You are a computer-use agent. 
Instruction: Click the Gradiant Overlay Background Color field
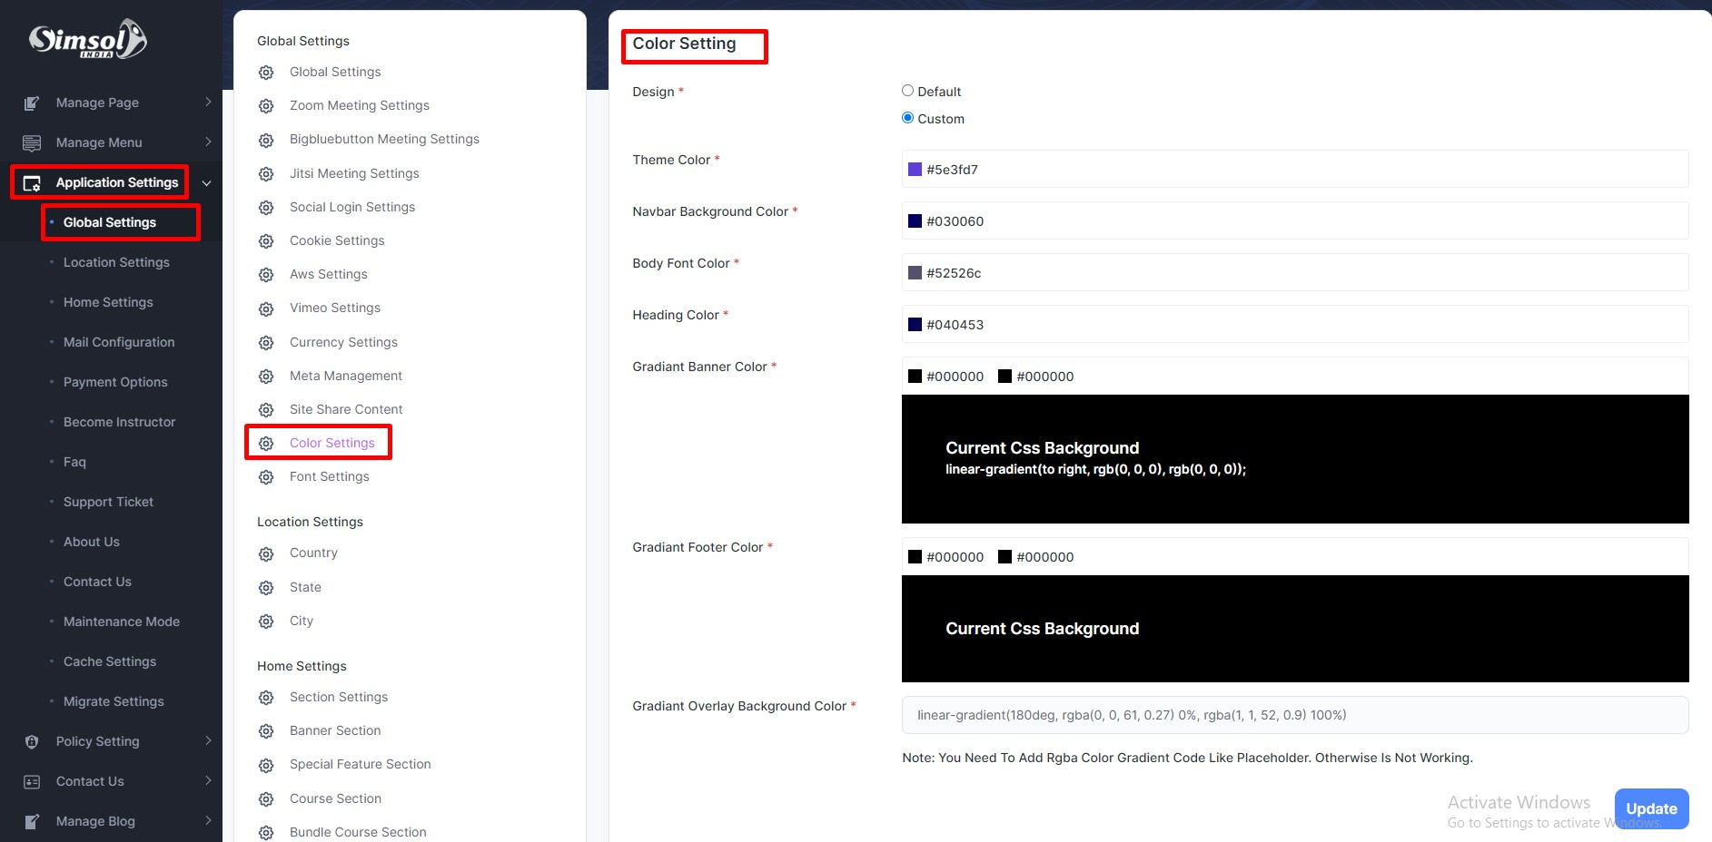[x=1294, y=715]
